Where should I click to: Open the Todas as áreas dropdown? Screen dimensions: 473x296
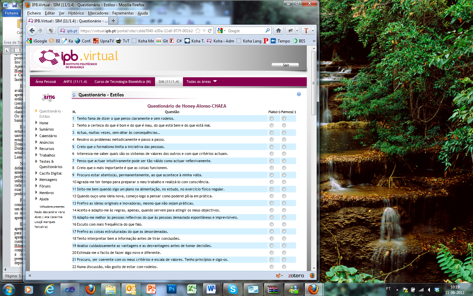coord(201,82)
